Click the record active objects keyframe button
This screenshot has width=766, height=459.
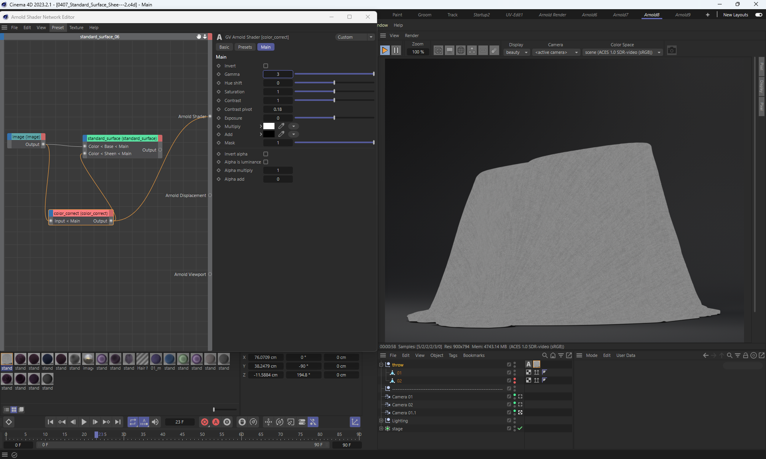tap(205, 422)
